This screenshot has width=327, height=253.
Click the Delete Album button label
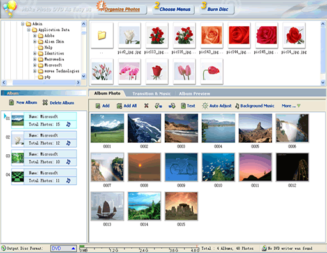tap(62, 103)
